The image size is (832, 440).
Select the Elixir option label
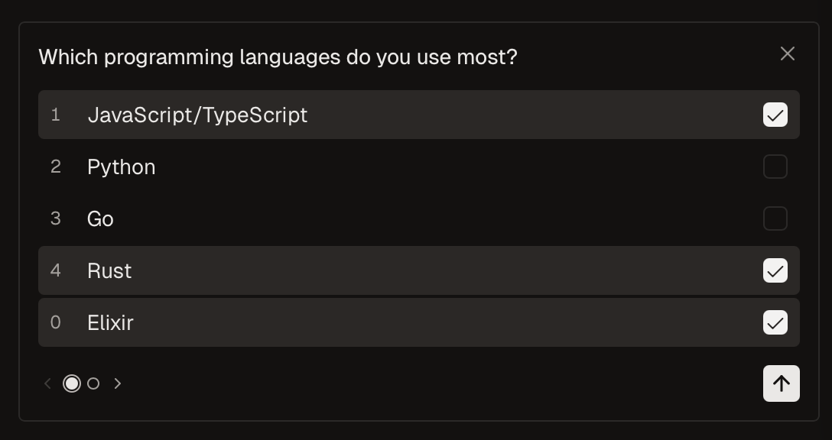coord(110,322)
